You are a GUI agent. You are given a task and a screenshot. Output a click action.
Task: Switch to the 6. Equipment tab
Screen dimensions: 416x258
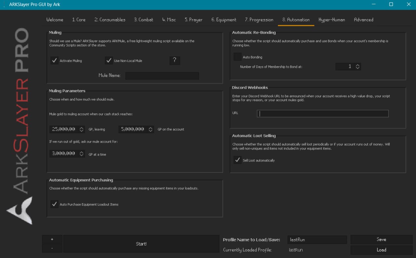point(224,20)
